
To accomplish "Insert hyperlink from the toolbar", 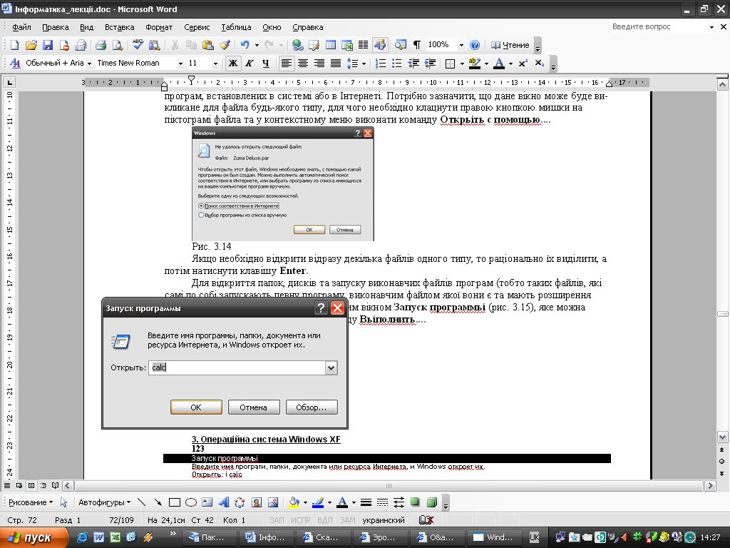I will (297, 45).
